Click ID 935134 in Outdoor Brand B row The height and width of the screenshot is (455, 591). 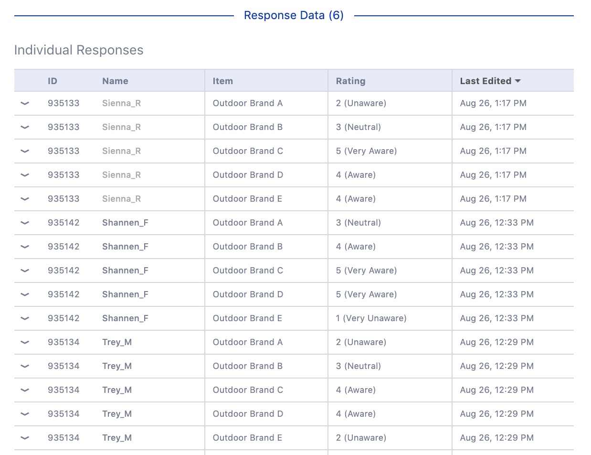(63, 366)
